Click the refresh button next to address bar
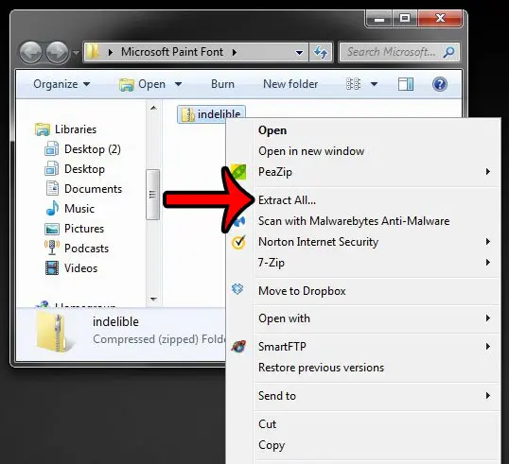Viewport: 509px width, 464px height. (321, 52)
